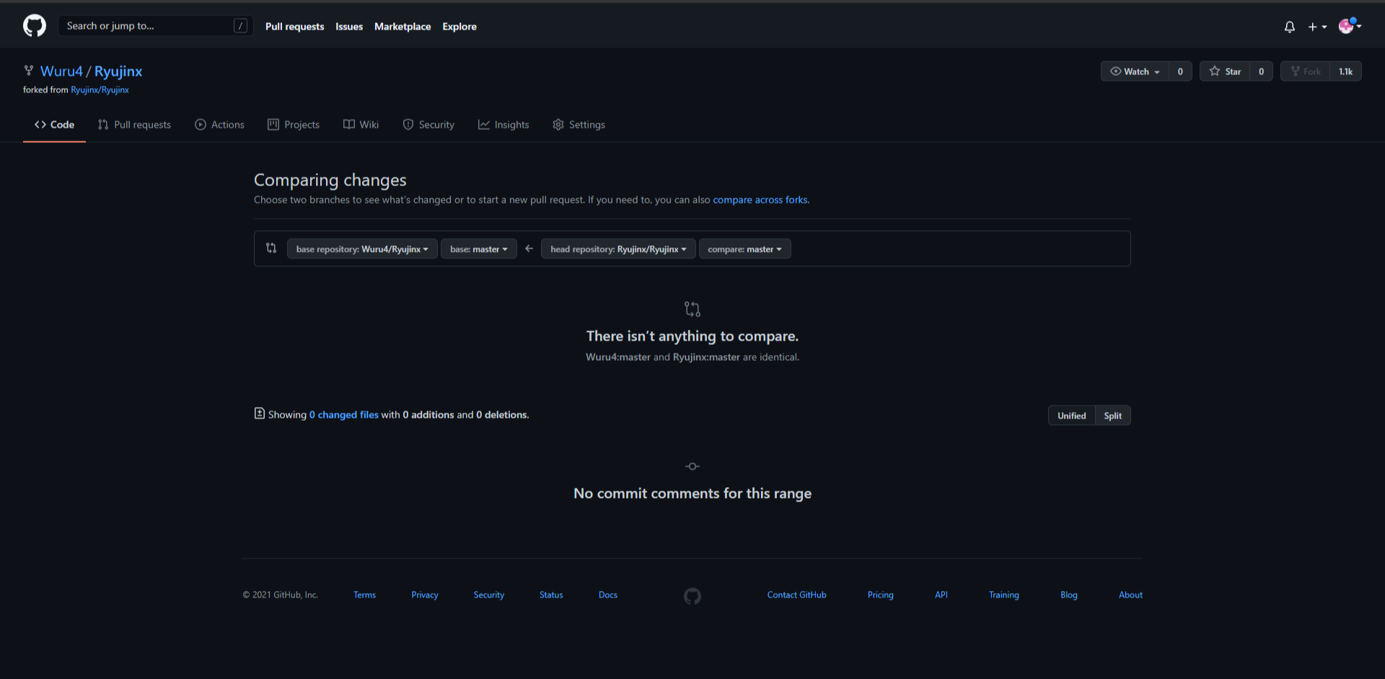Open the 1.1k forks count
This screenshot has height=679, width=1385.
(1345, 71)
